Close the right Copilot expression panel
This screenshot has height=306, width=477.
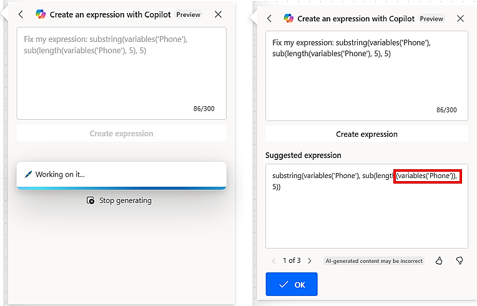pyautogui.click(x=460, y=19)
